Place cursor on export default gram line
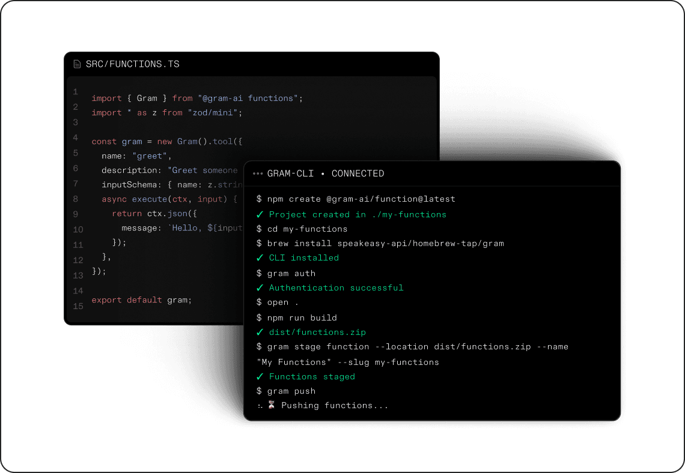Image resolution: width=685 pixels, height=473 pixels. [142, 300]
